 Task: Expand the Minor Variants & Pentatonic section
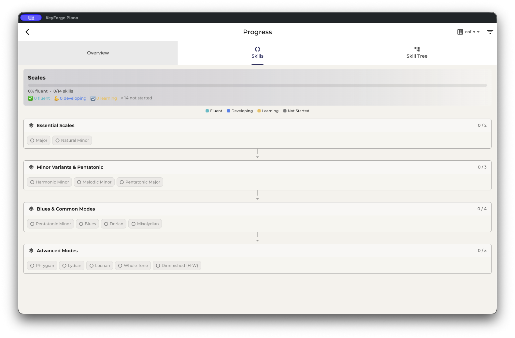coord(70,167)
